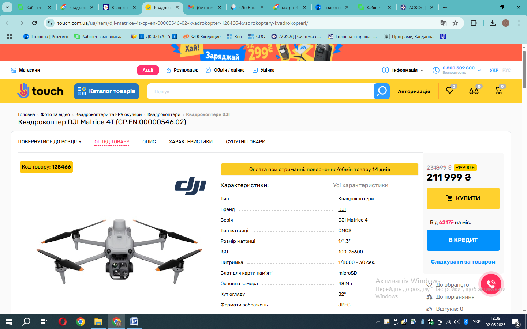This screenshot has height=329, width=527.
Task: Launch Opera from the taskbar
Action: pos(63,322)
